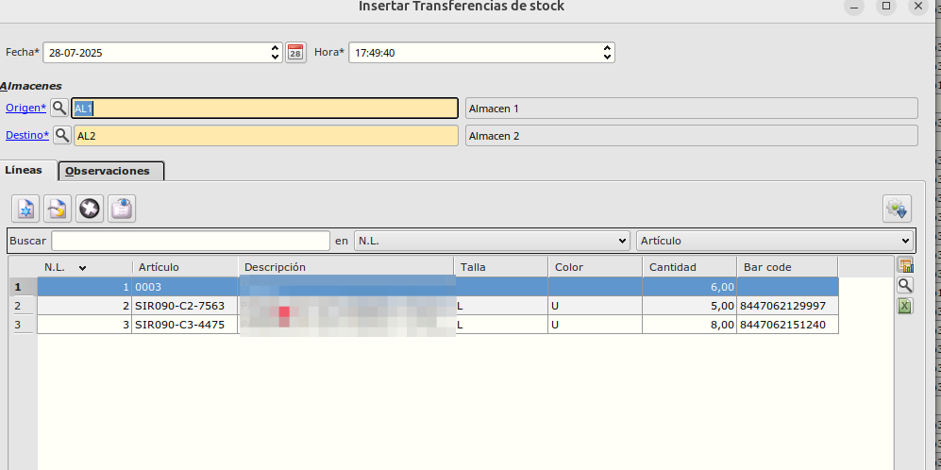
Task: Click the Hora time stepper arrows
Action: pos(607,53)
